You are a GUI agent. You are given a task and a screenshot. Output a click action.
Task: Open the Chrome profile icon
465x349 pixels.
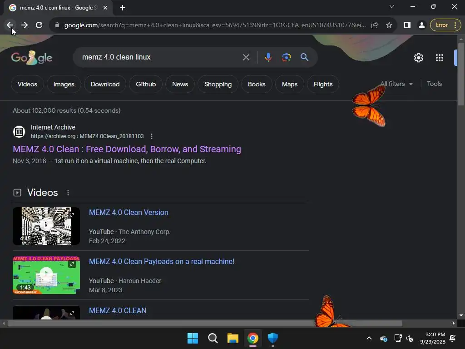point(421,25)
